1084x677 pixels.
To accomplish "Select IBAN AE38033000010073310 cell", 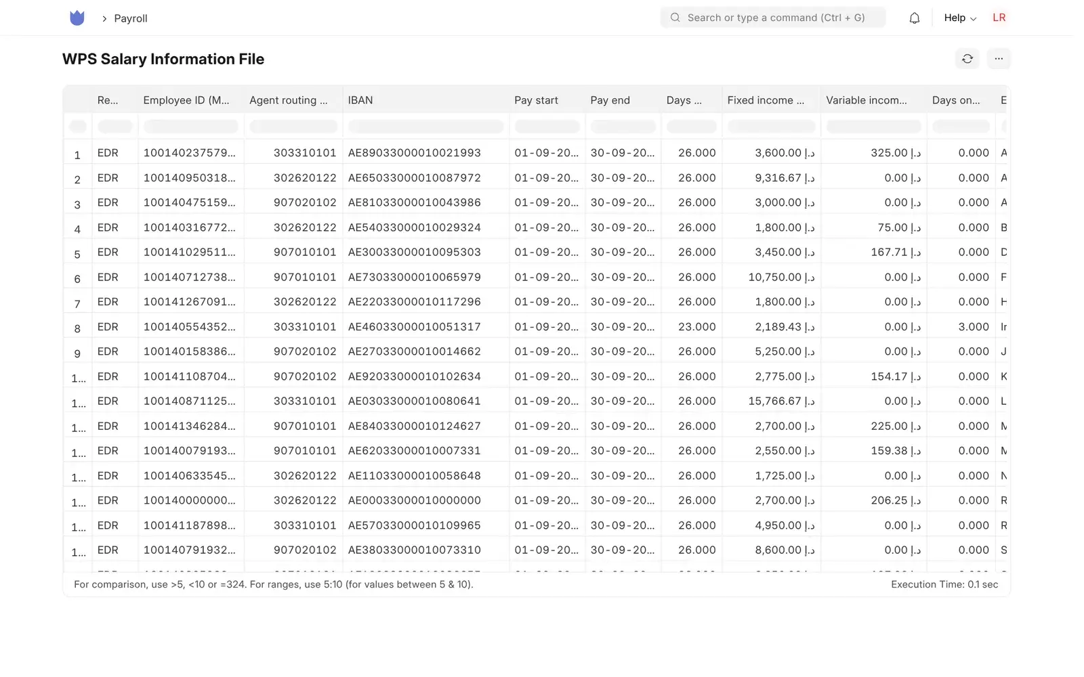I will point(425,550).
